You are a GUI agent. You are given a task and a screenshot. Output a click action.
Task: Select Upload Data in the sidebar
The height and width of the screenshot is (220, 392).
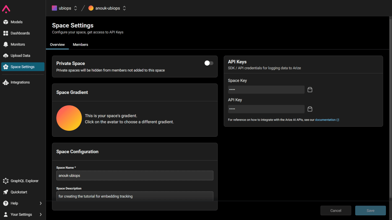tap(20, 55)
